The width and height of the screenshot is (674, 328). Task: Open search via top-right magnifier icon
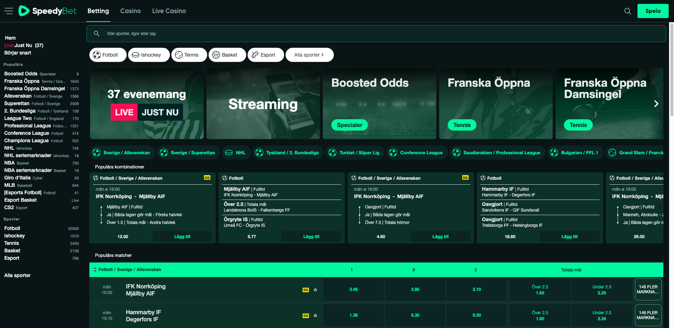point(628,11)
